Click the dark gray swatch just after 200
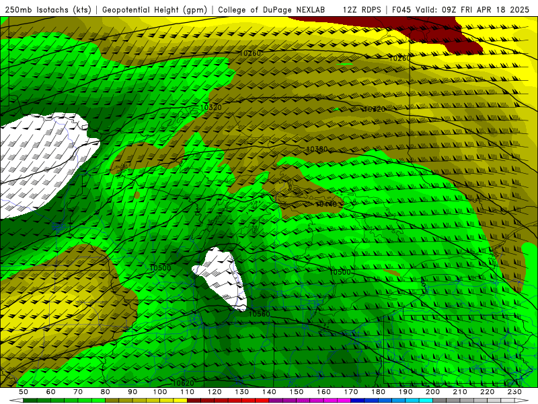 tap(440, 401)
